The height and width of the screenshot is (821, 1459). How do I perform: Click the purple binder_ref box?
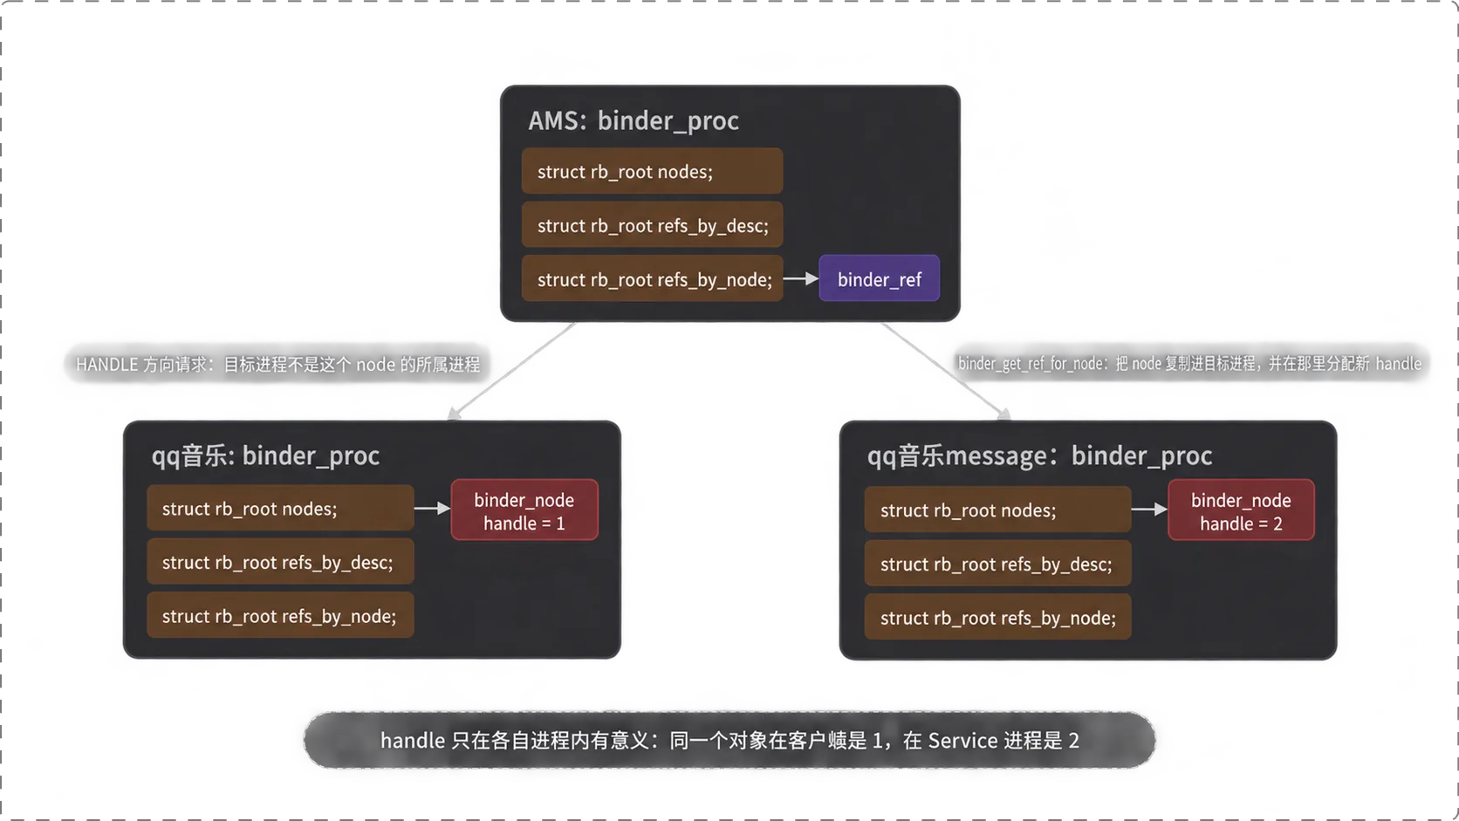pyautogui.click(x=879, y=279)
